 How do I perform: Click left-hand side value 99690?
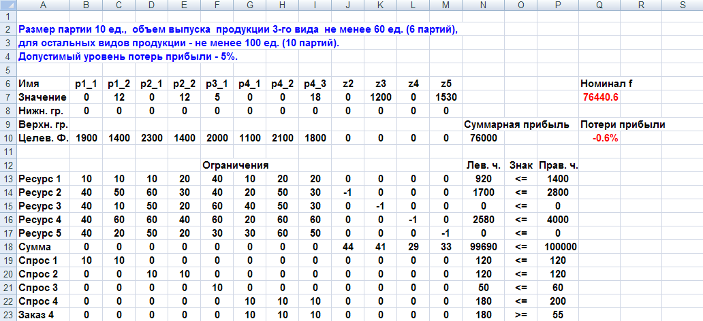(483, 247)
